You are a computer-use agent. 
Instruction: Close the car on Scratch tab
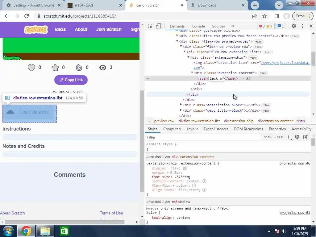coord(182,5)
